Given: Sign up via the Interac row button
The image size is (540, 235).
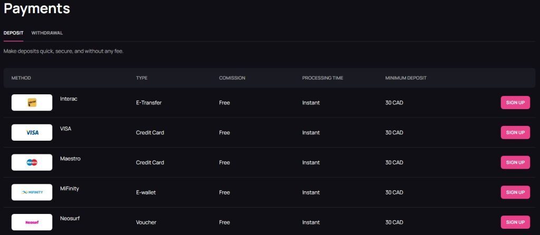Looking at the screenshot, I should coord(515,103).
